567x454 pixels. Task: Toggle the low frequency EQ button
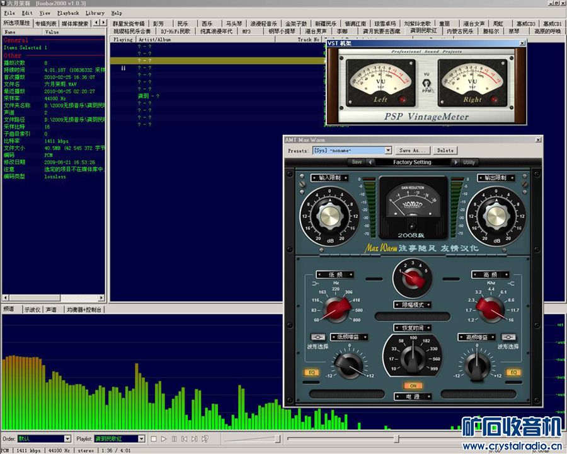point(312,373)
